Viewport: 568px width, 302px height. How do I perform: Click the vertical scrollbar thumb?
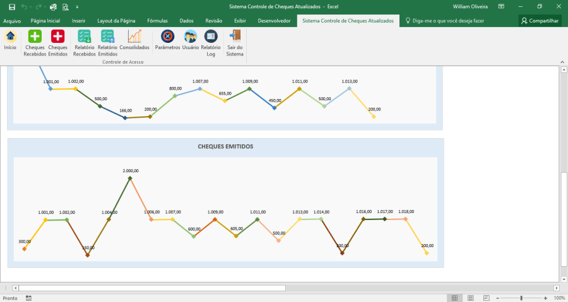tap(564, 219)
